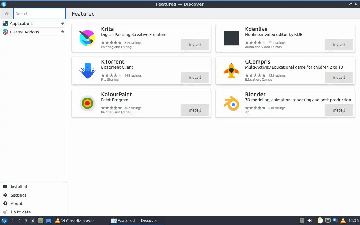360x225 pixels.
Task: Click the clipboard tray icon
Action: point(320,220)
